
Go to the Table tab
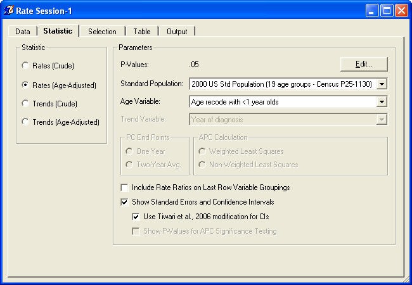(x=141, y=32)
